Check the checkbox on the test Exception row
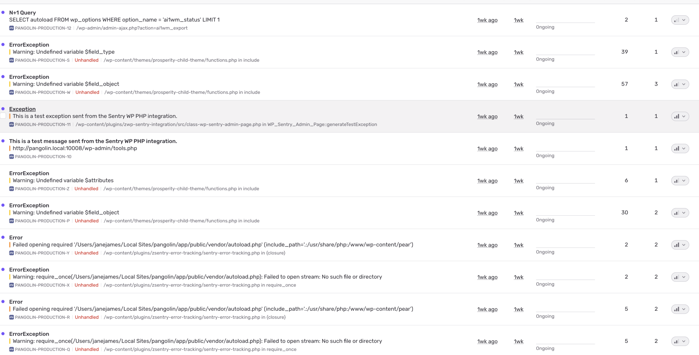 pyautogui.click(x=3, y=116)
